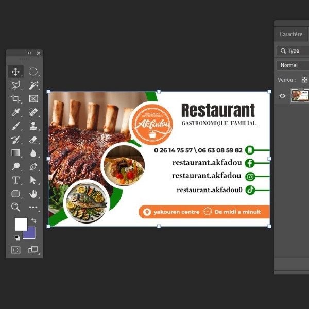Choose the Horizontal Type tool
309x309 pixels.
point(15,180)
